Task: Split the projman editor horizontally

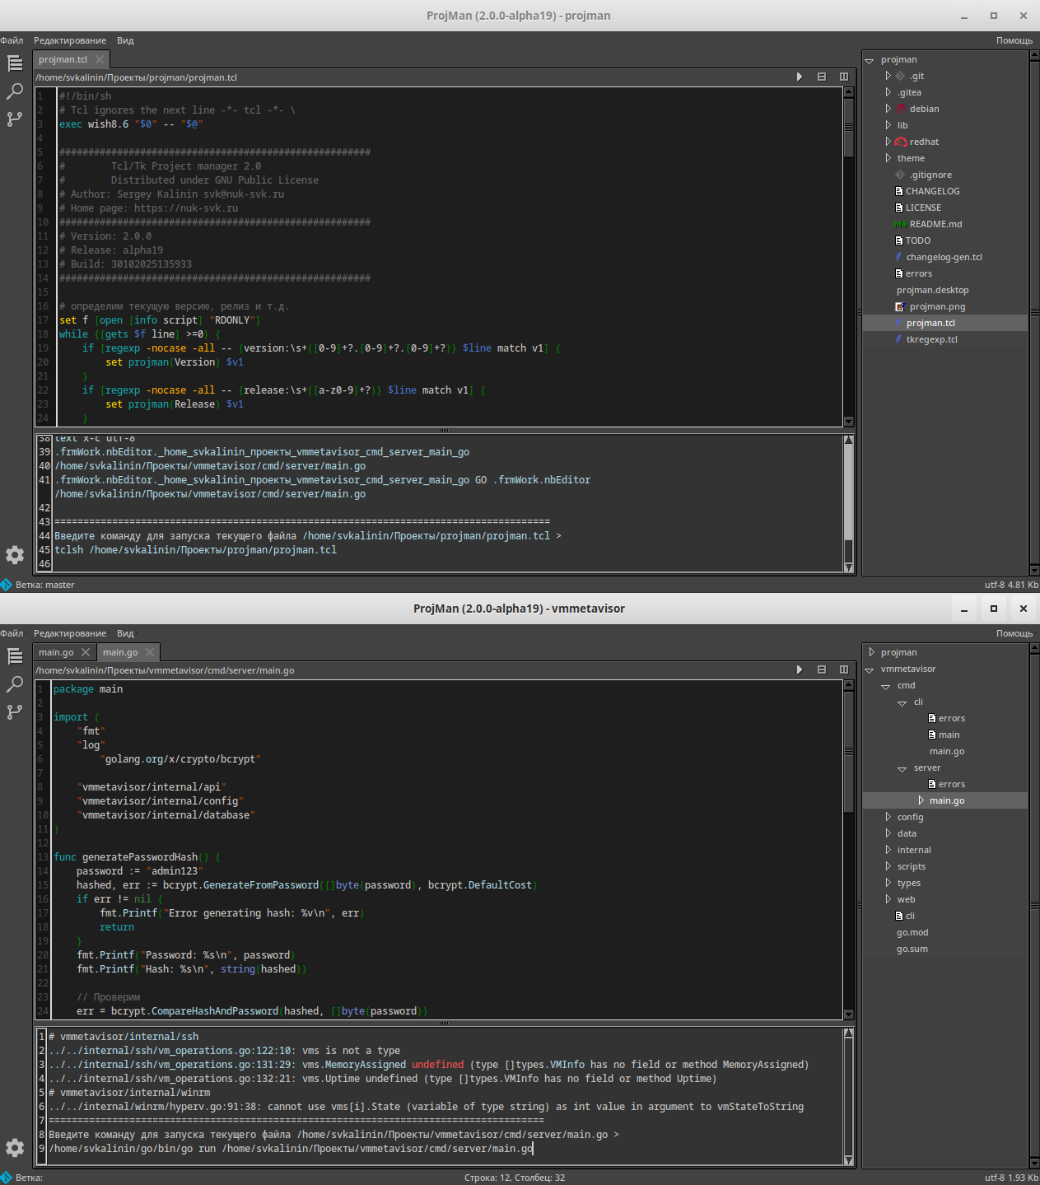Action: (821, 76)
